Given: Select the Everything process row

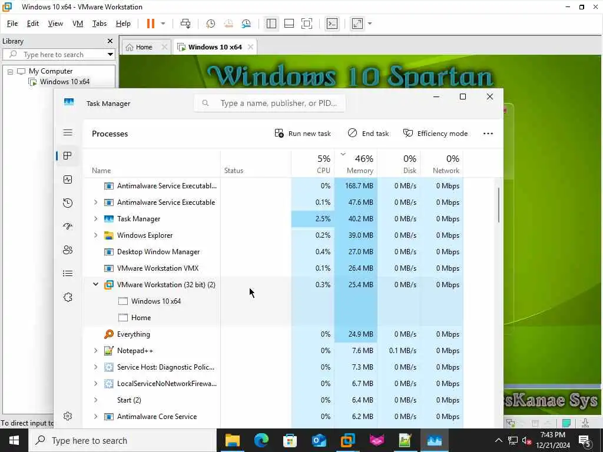Looking at the screenshot, I should 273,334.
